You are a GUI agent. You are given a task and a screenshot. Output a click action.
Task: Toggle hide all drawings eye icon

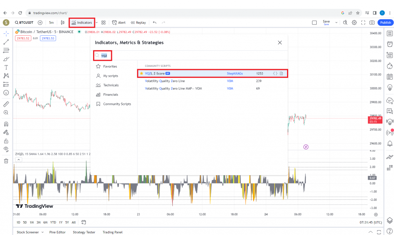tap(6, 149)
